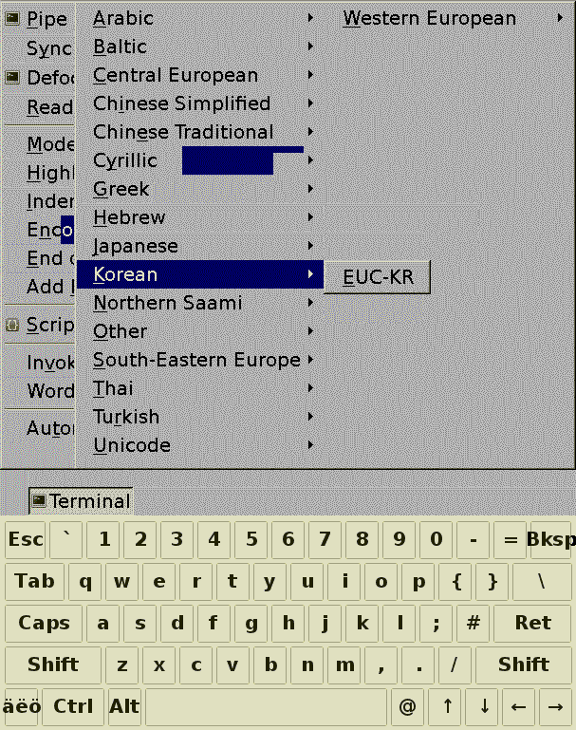The image size is (576, 730).
Task: Tap the semicolon key
Action: [x=436, y=624]
